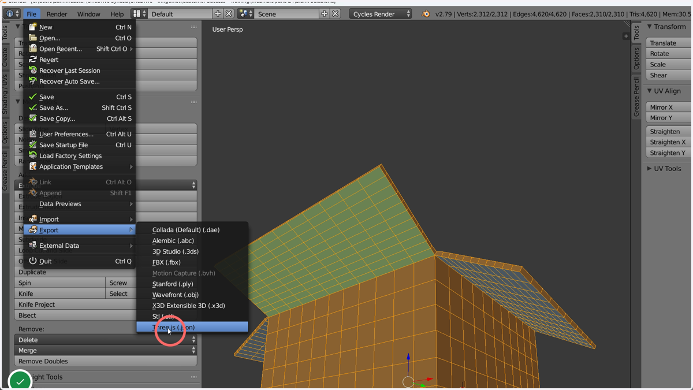The image size is (693, 390).
Task: Click the Blender info editor type icon
Action: [12, 14]
